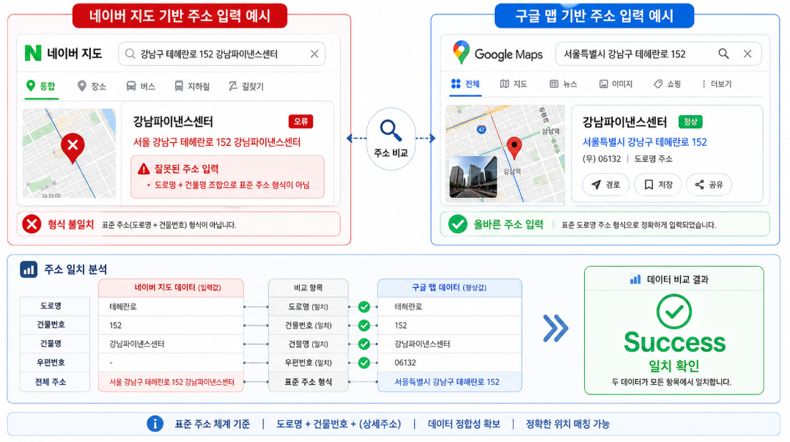The width and height of the screenshot is (790, 442).
Task: Click the red X map marker on Naver map
Action: 73,147
